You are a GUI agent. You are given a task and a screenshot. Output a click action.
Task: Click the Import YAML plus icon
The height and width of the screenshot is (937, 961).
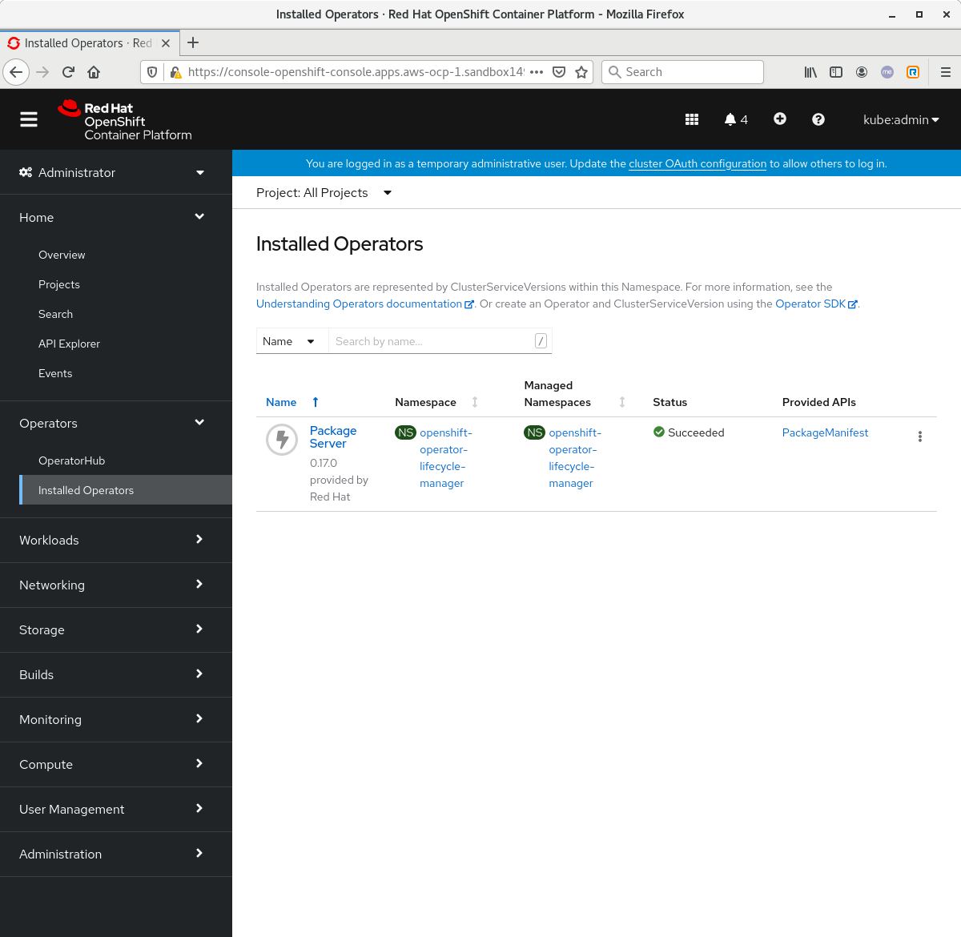(779, 119)
